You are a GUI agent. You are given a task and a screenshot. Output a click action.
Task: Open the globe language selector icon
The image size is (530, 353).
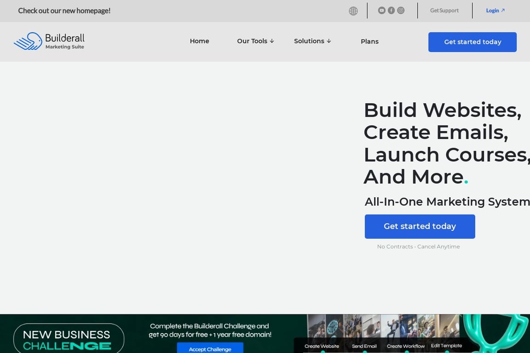click(x=353, y=11)
